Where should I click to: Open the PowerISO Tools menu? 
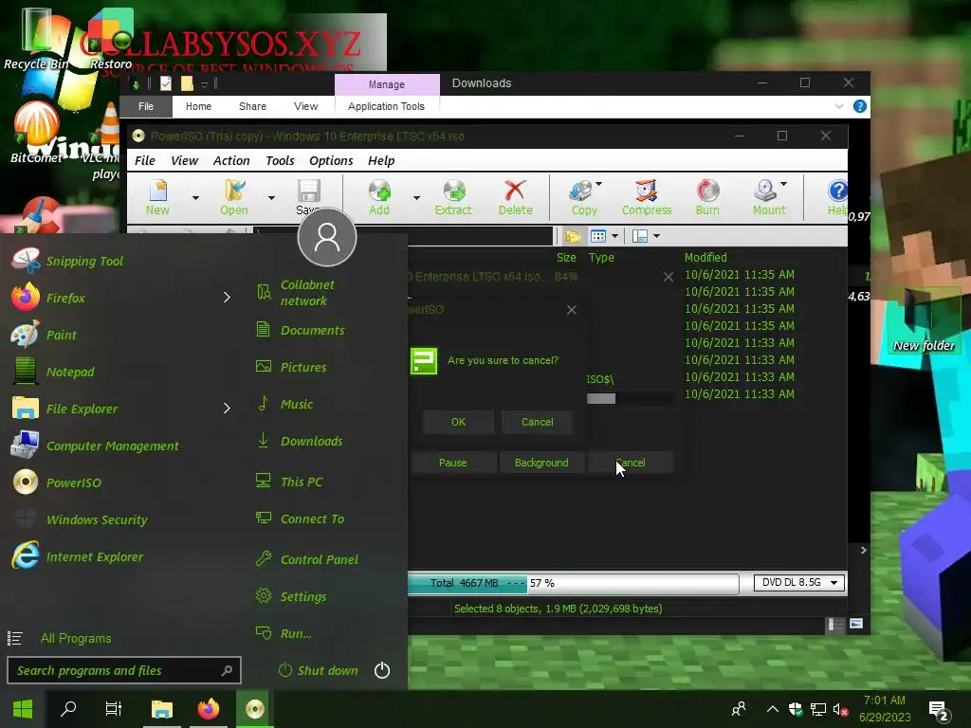[280, 160]
